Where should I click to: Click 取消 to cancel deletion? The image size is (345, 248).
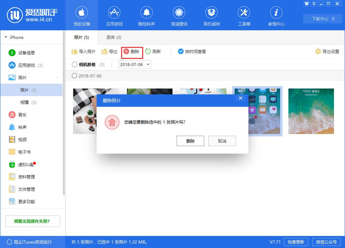pyautogui.click(x=222, y=141)
